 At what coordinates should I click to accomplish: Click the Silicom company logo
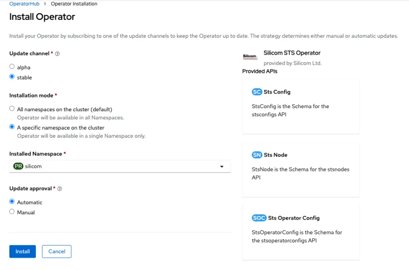click(x=250, y=56)
